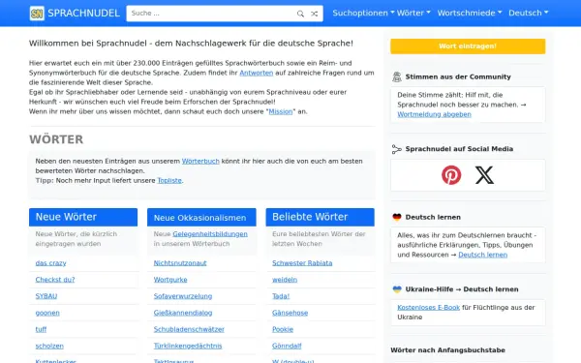Click the Neue Okkasionalismen column header
The width and height of the screenshot is (581, 363).
[x=201, y=218]
